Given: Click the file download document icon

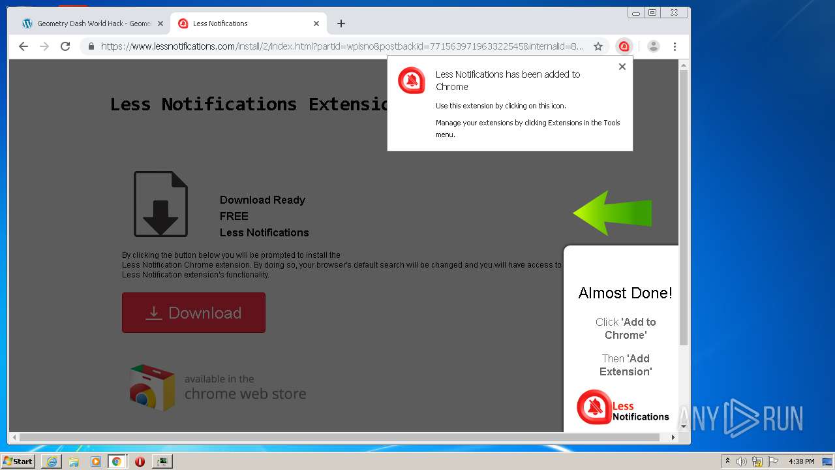Looking at the screenshot, I should tap(160, 204).
